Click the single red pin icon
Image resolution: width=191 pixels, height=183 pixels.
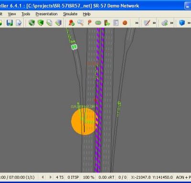[89, 22]
